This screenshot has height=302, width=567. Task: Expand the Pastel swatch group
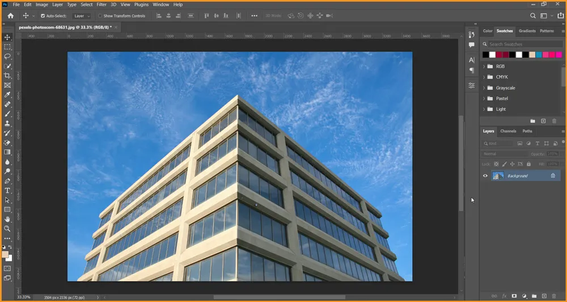(484, 98)
